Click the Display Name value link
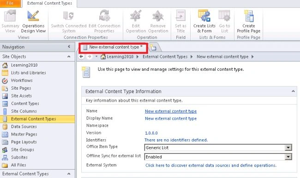Screen dimensions: 300x178 [x=171, y=118]
